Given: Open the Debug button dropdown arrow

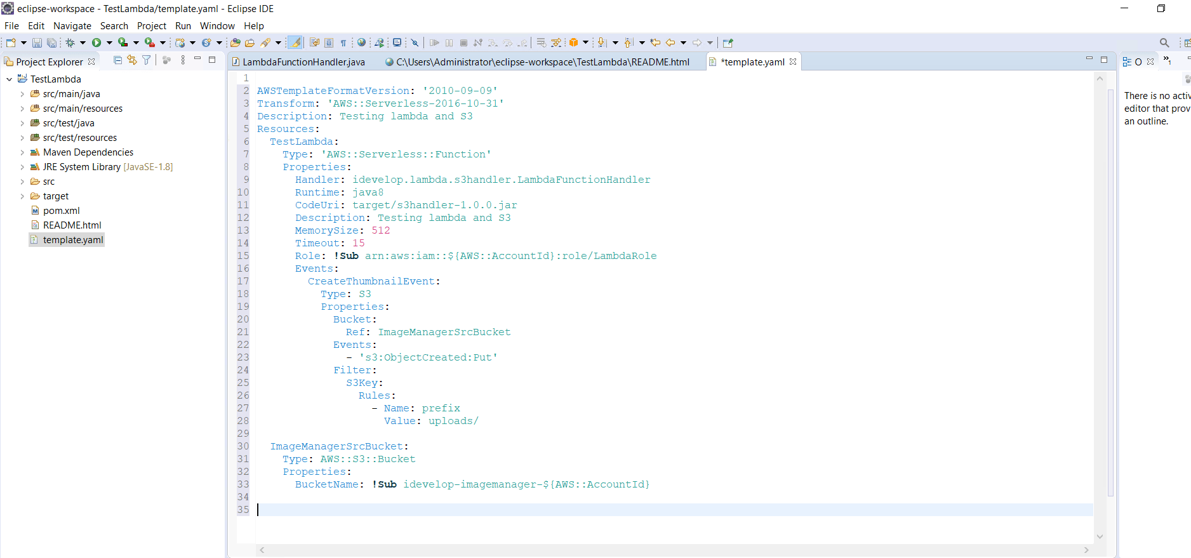Looking at the screenshot, I should pyautogui.click(x=83, y=43).
